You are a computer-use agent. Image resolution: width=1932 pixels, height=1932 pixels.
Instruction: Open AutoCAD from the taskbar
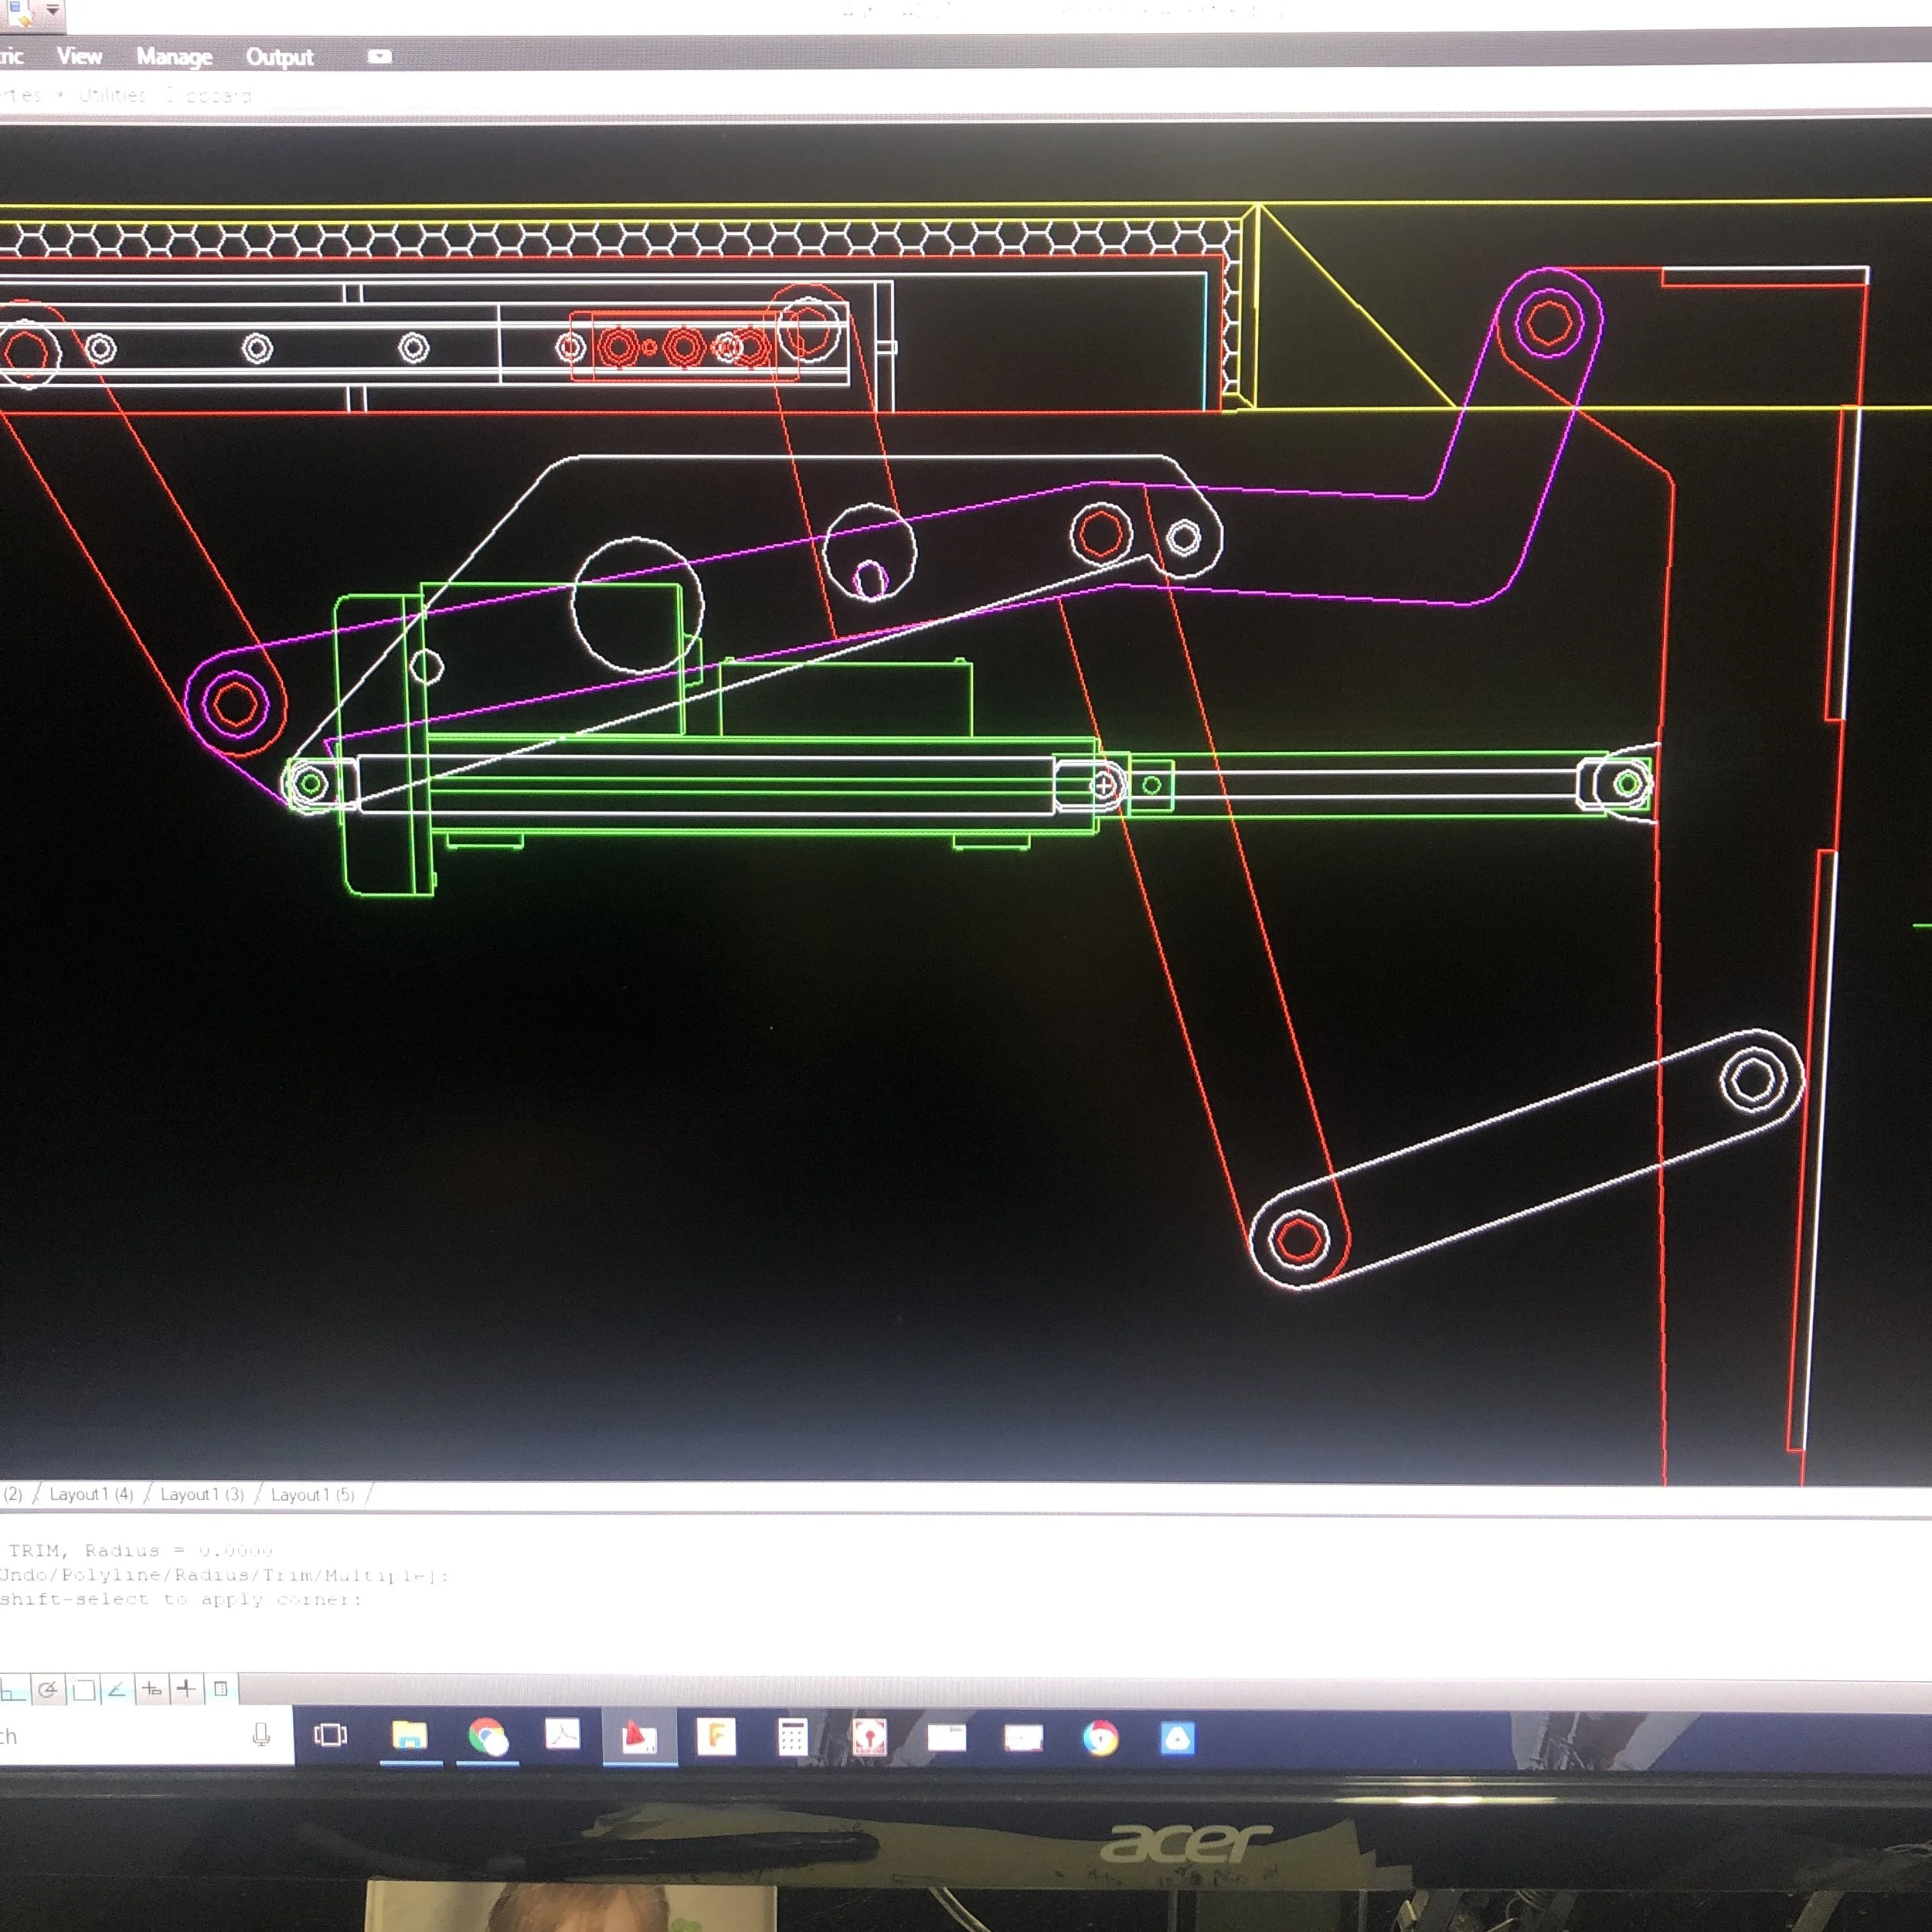point(639,1738)
